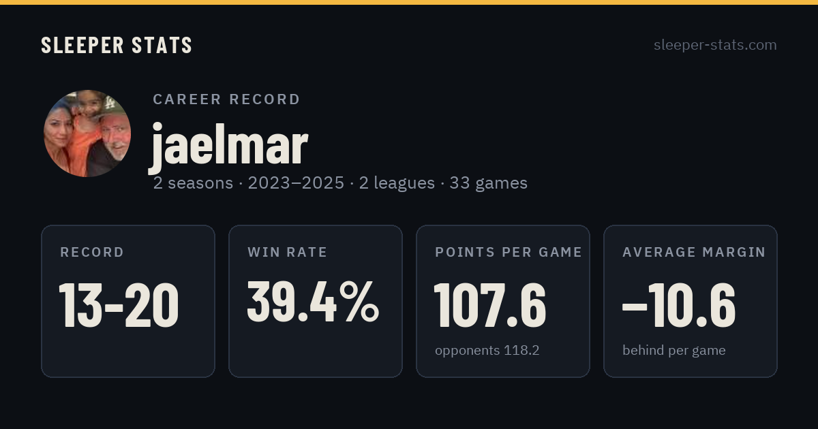Open the Points Per Game card
Image resolution: width=818 pixels, height=429 pixels.
pos(503,301)
